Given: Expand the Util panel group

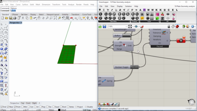Looking at the screenshot, I should (175, 21).
